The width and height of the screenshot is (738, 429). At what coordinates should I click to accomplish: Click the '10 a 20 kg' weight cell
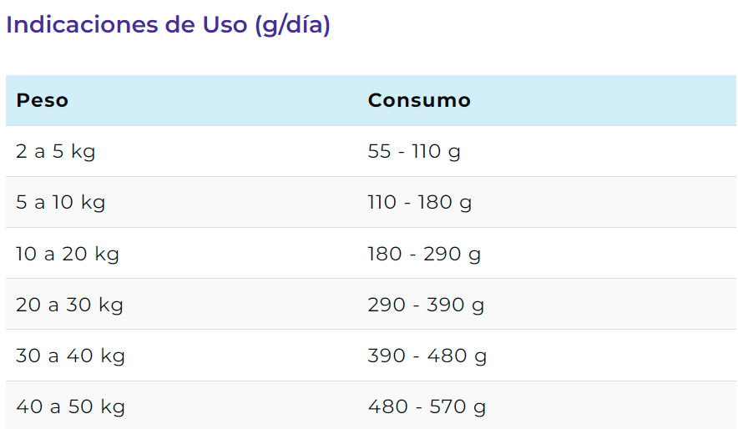tap(68, 254)
